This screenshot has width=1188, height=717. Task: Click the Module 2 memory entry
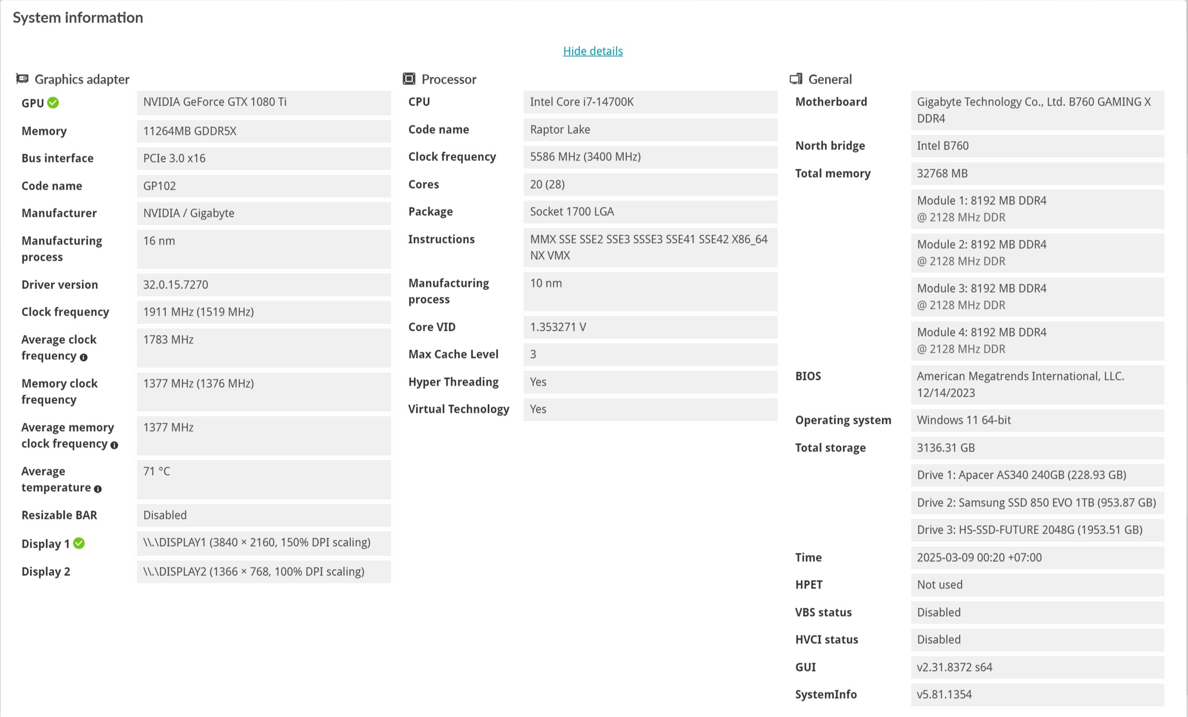point(1037,253)
